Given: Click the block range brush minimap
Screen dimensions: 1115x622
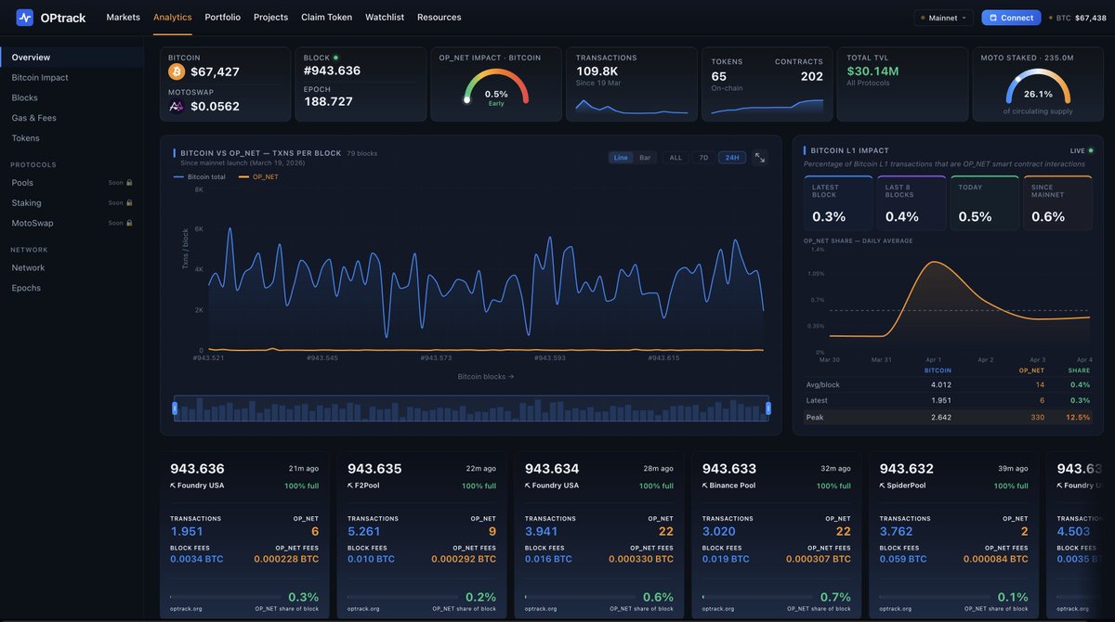Looking at the screenshot, I should (471, 408).
